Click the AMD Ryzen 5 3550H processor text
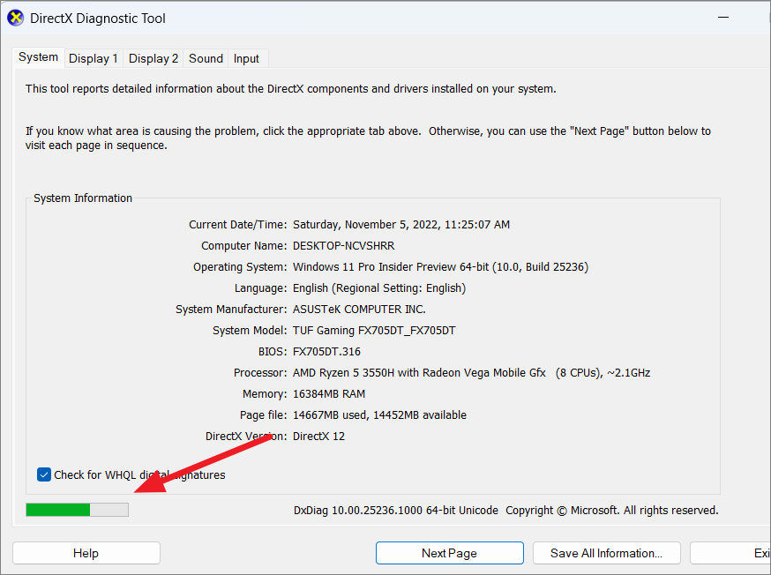This screenshot has height=575, width=771. [x=472, y=372]
